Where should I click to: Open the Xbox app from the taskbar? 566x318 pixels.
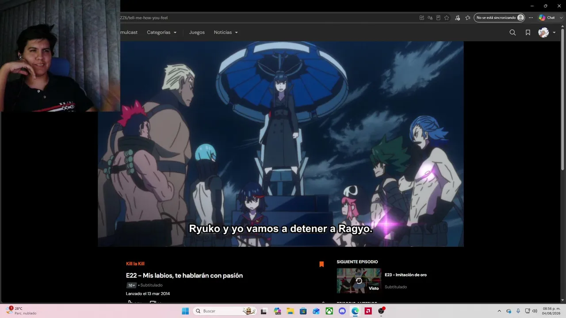(329, 311)
